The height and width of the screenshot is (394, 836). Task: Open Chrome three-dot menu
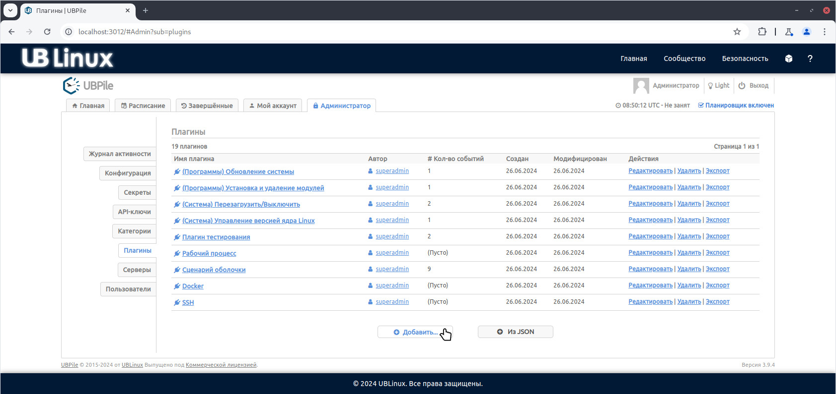click(x=825, y=32)
